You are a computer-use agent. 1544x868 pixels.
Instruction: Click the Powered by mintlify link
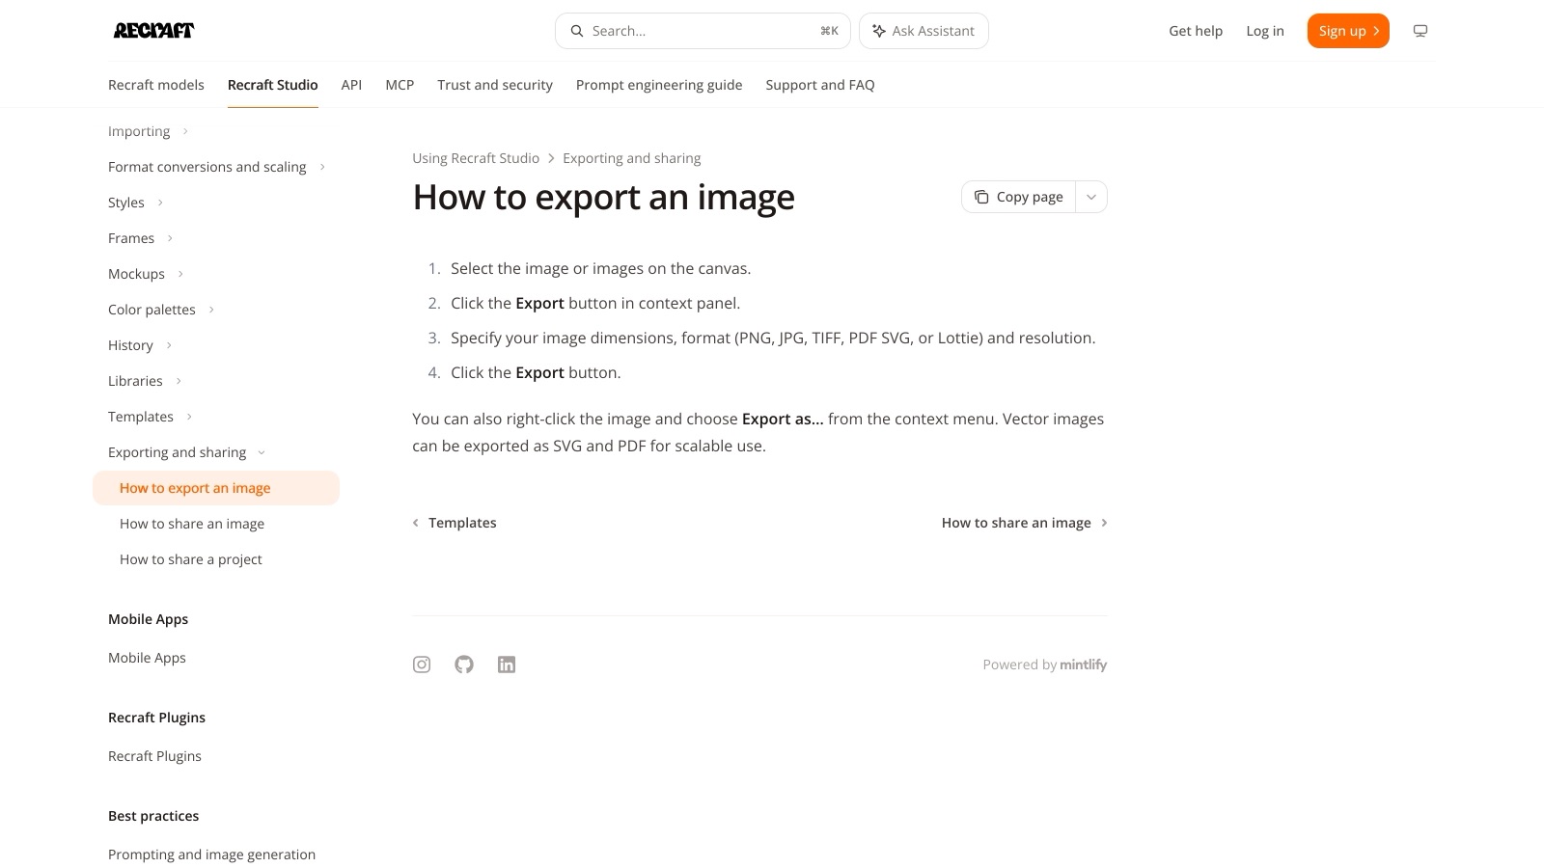click(1045, 665)
